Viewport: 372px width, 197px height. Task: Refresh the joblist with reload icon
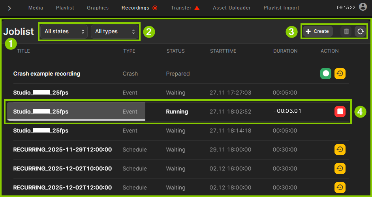click(x=360, y=31)
